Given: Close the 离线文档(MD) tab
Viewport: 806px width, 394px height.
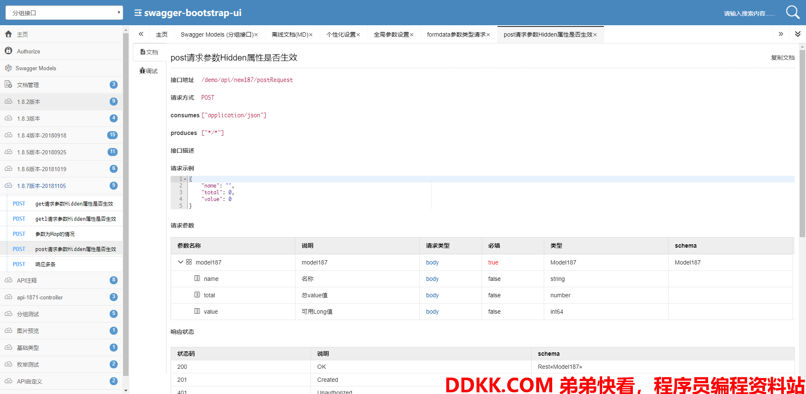Looking at the screenshot, I should 311,35.
